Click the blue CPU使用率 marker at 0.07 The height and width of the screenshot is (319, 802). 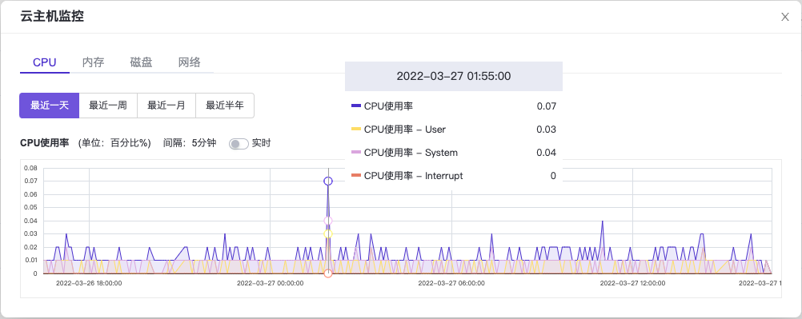pos(328,181)
